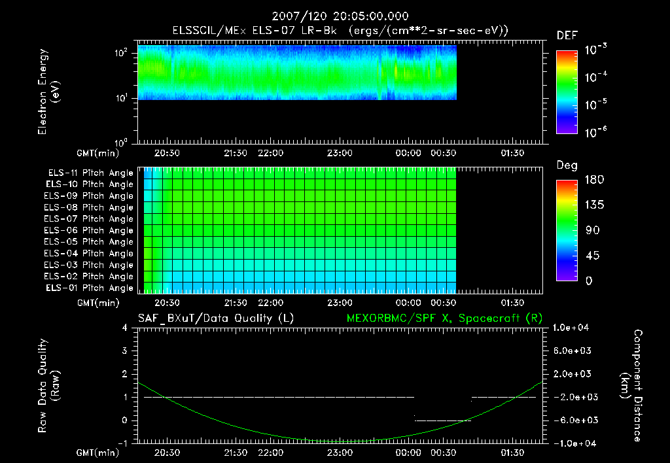Click the data quality step at level 0
Image resolution: width=670 pixels, height=463 pixels.
click(x=443, y=420)
